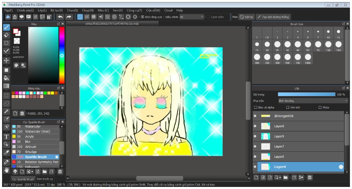
Task: Hide Layer8 using its visibility dot
Action: click(255, 126)
